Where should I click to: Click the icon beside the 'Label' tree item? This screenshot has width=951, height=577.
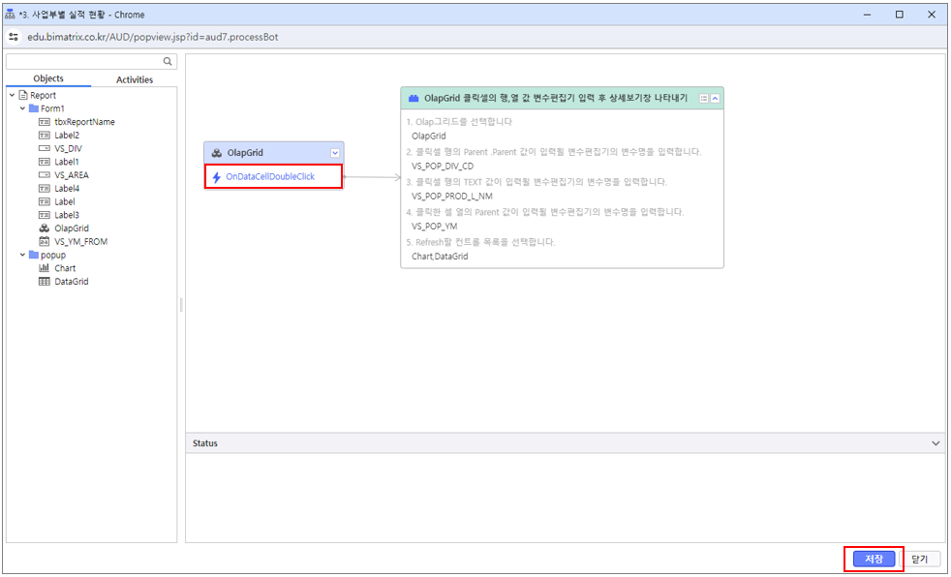coord(44,201)
